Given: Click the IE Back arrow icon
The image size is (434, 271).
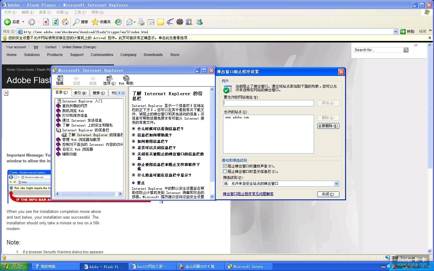Looking at the screenshot, I should 8,22.
